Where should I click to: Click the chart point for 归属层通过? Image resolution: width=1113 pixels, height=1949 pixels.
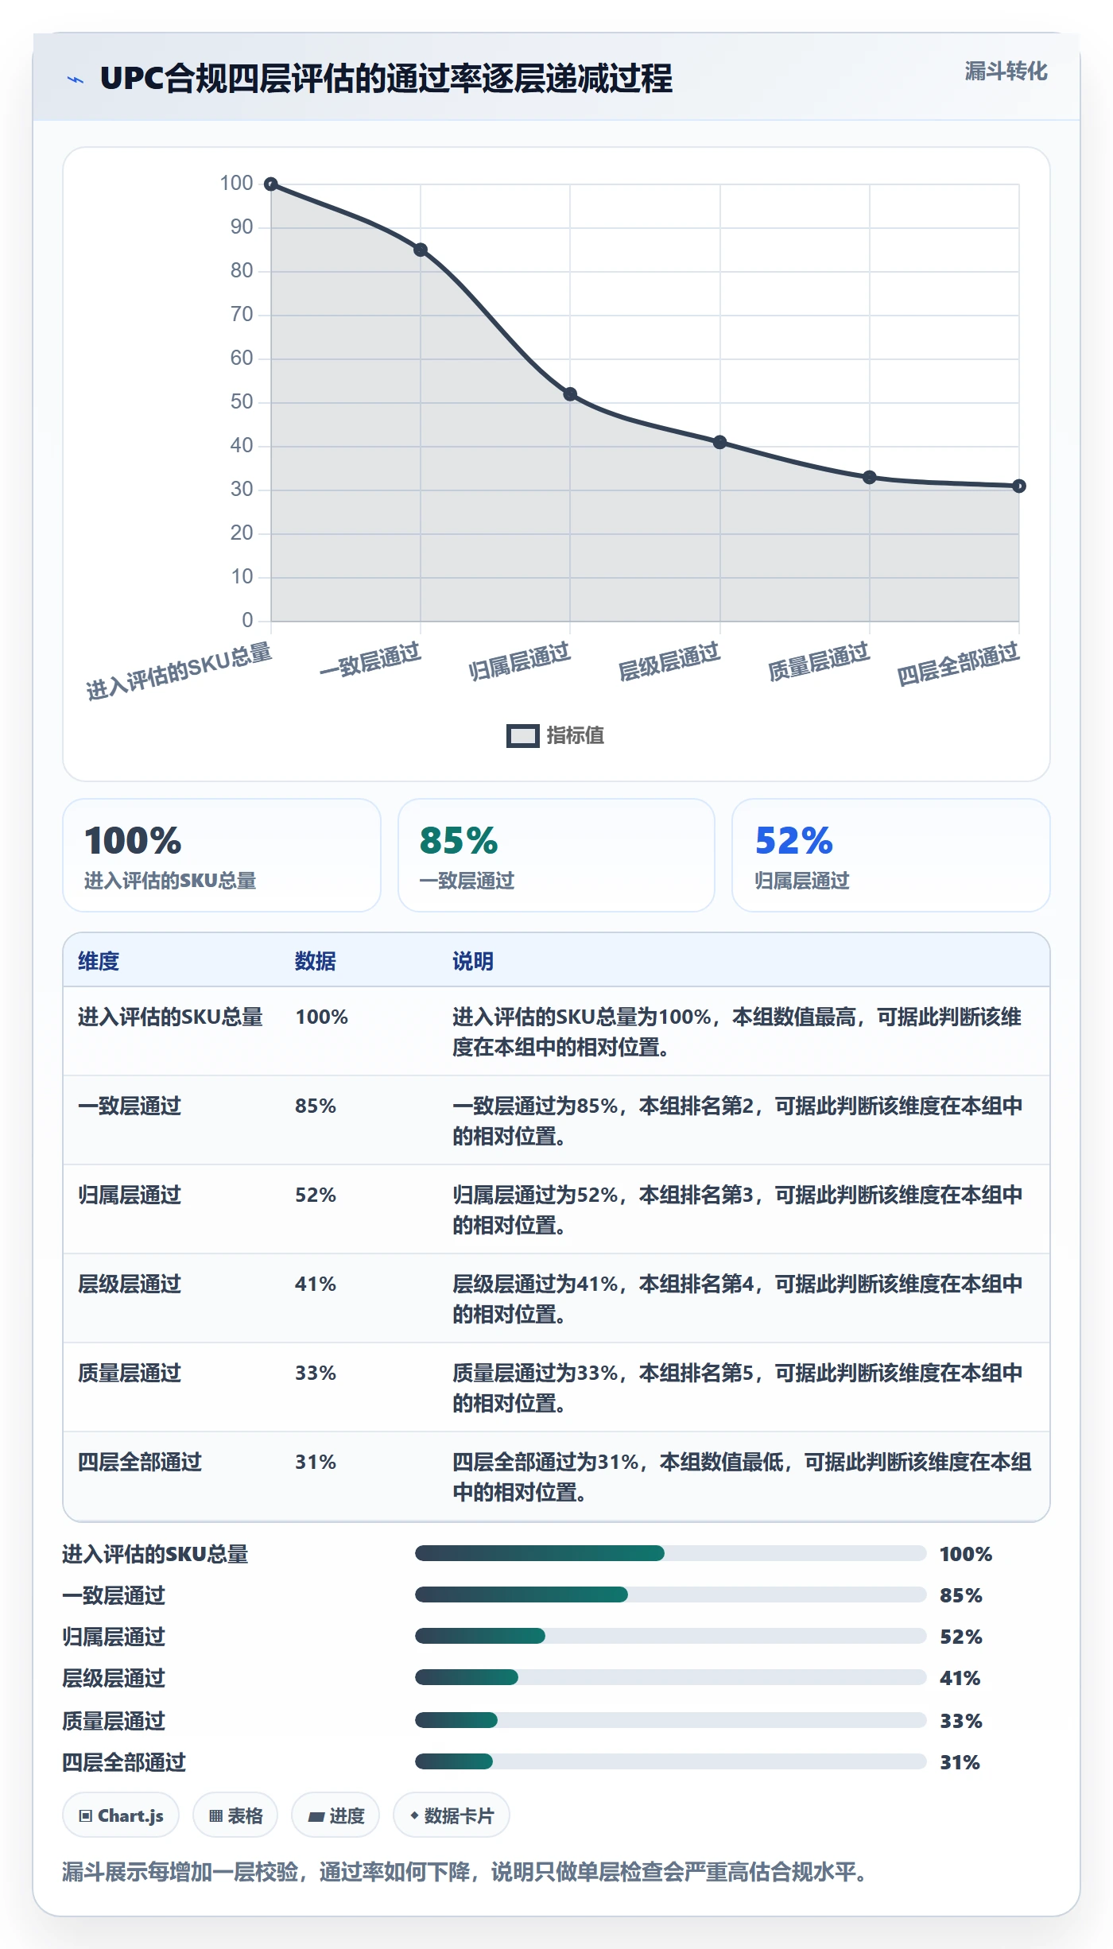pos(570,394)
